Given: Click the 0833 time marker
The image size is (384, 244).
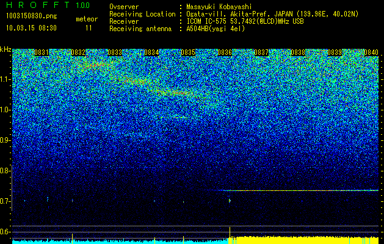Looking at the screenshot, I should click(115, 52).
